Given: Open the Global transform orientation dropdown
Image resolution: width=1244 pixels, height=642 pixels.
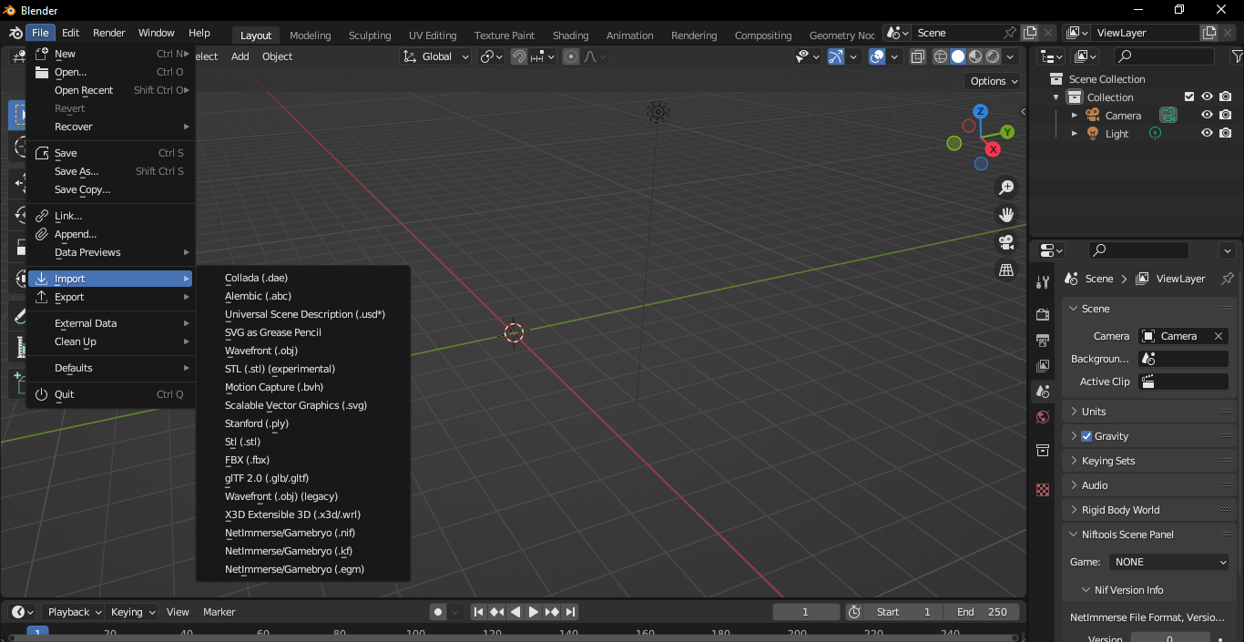Looking at the screenshot, I should [x=435, y=56].
